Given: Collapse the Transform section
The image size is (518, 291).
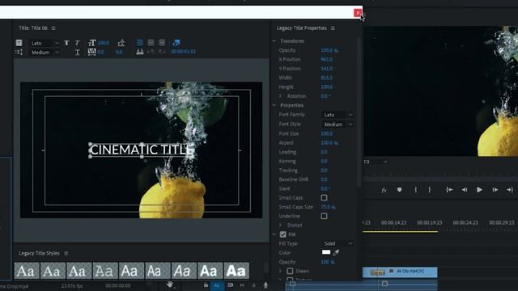Looking at the screenshot, I should pyautogui.click(x=274, y=41).
